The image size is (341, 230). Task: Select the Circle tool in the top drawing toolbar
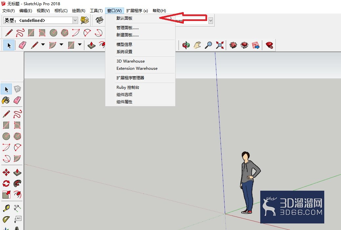pyautogui.click(x=53, y=33)
